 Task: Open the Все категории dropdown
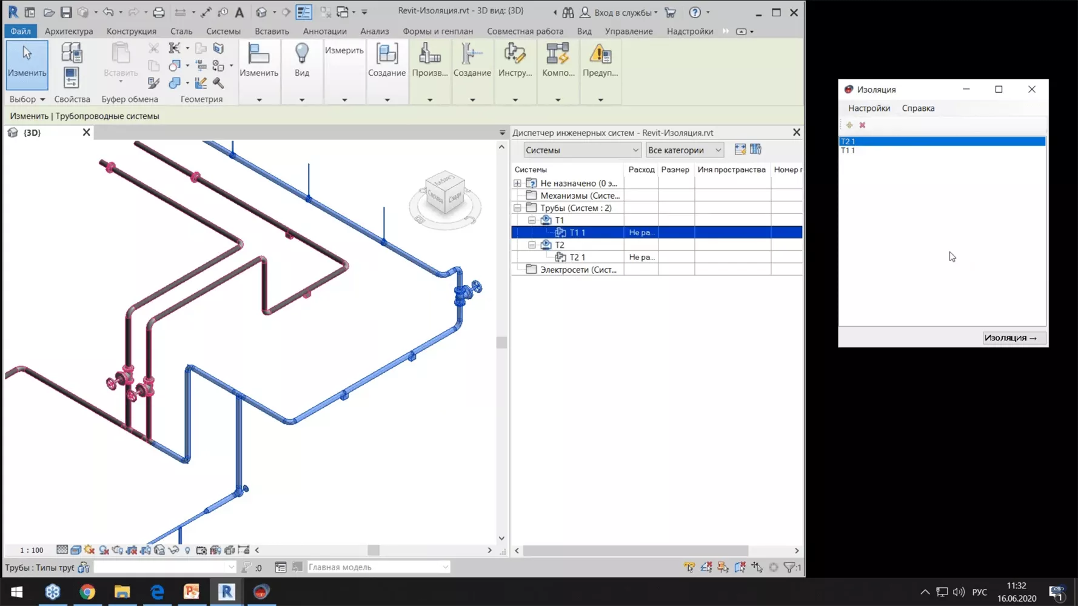click(718, 150)
